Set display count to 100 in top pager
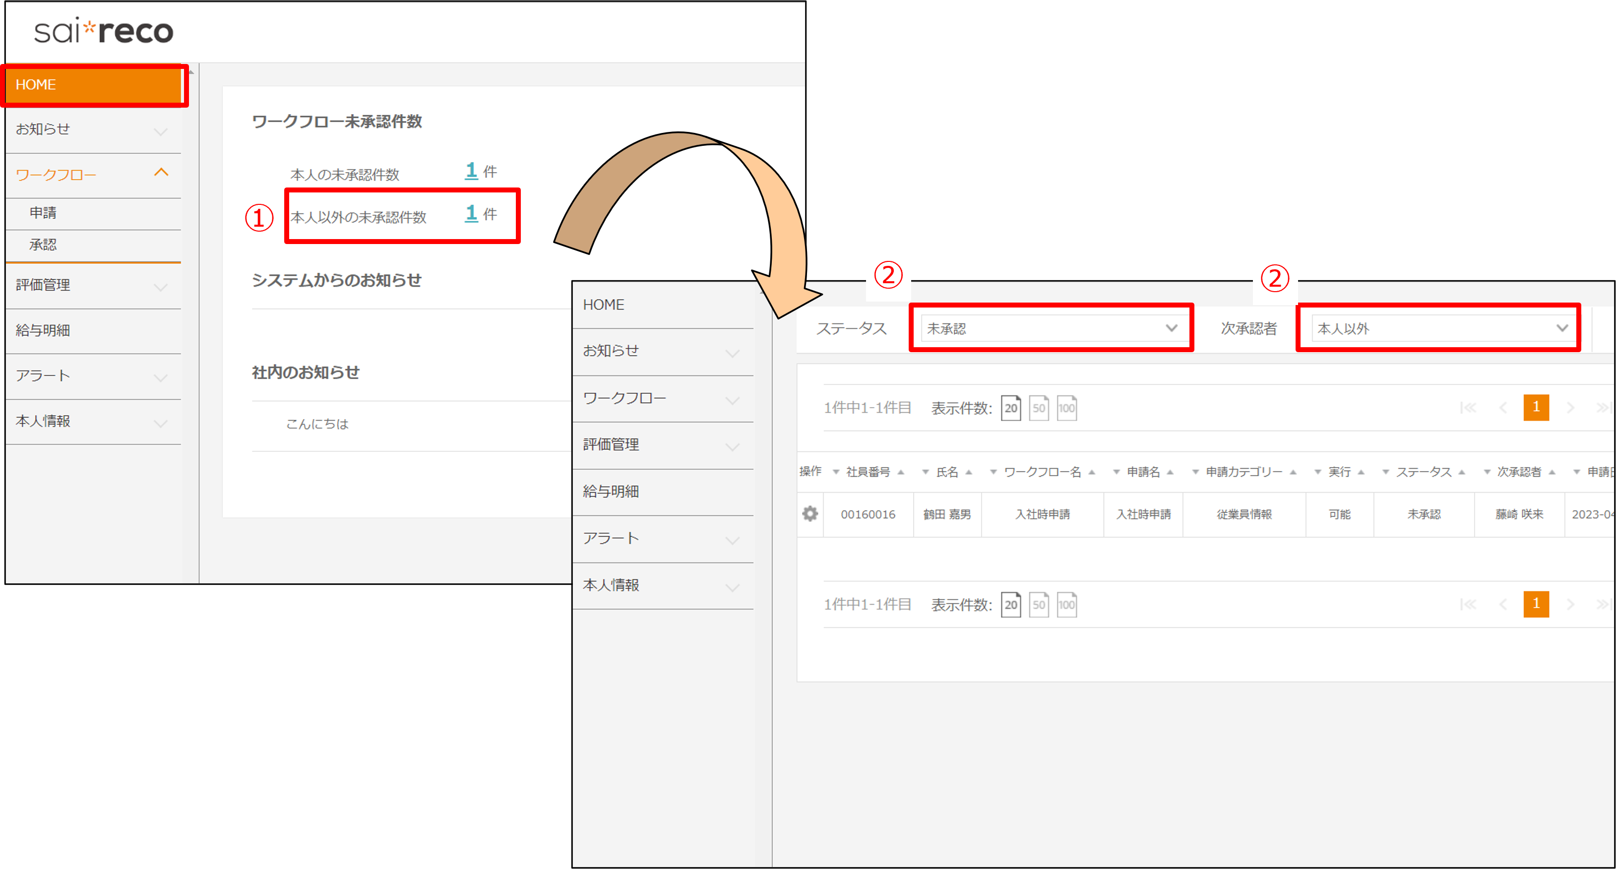The image size is (1616, 869). (1066, 408)
